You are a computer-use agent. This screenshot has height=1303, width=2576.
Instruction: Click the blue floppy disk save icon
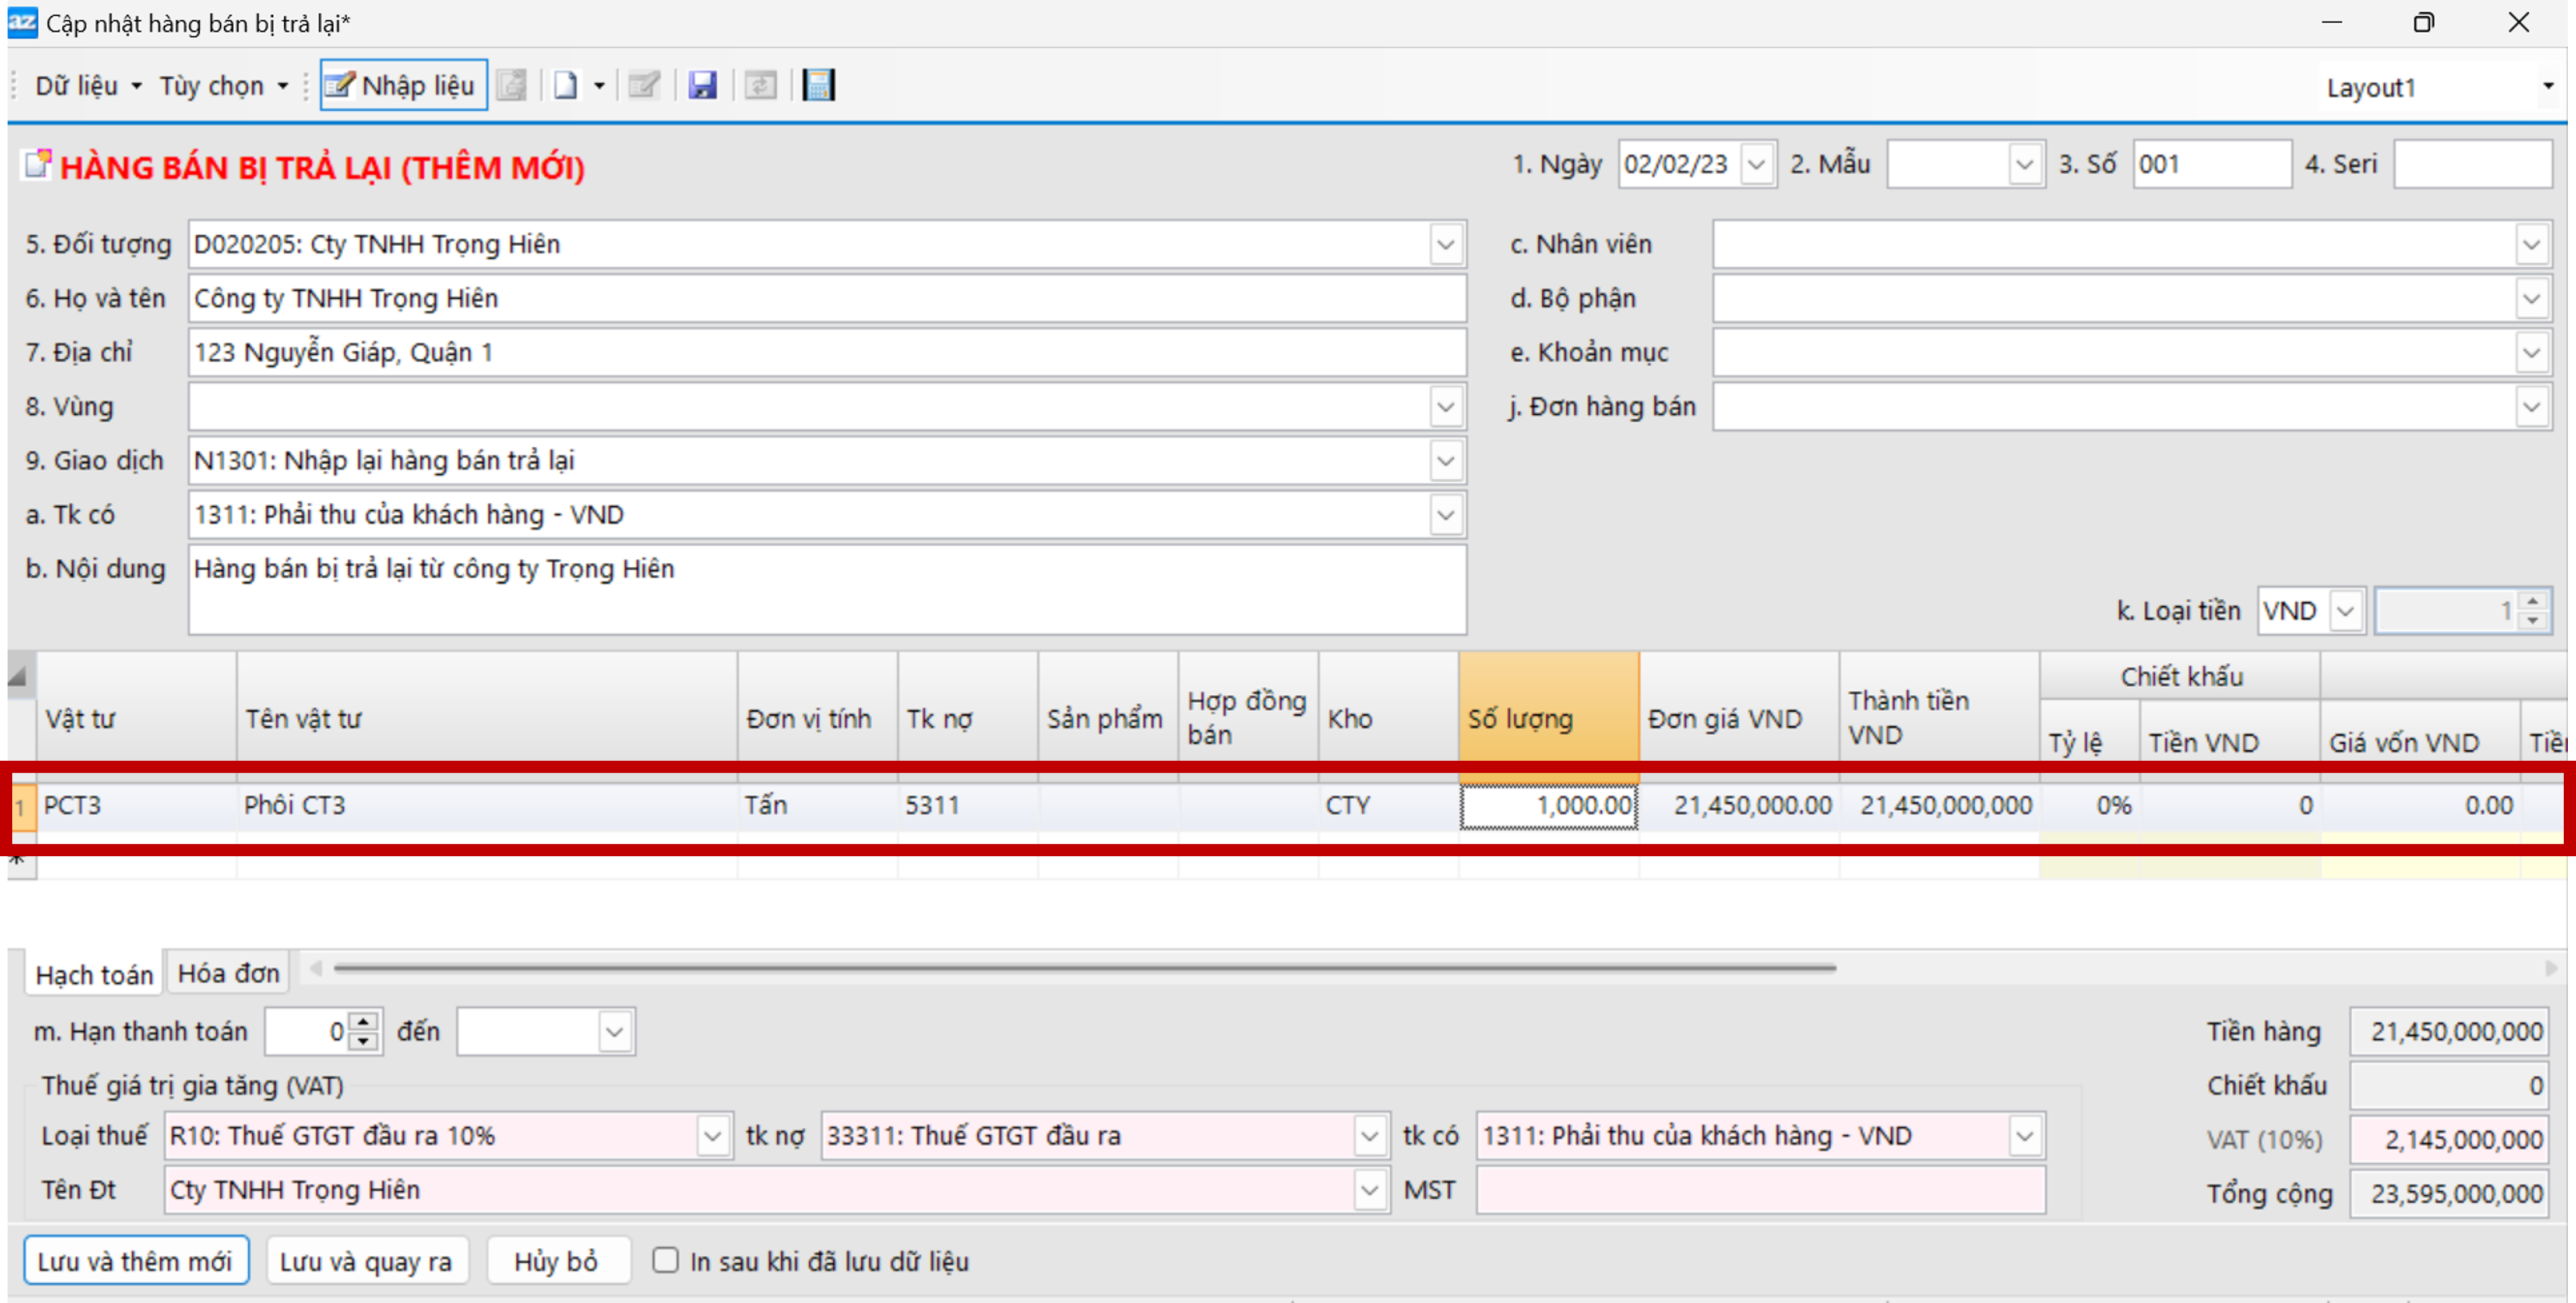702,85
